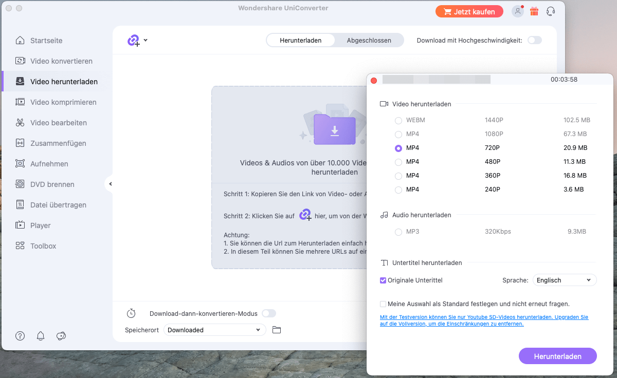
Task: Click the headset support icon
Action: point(551,11)
